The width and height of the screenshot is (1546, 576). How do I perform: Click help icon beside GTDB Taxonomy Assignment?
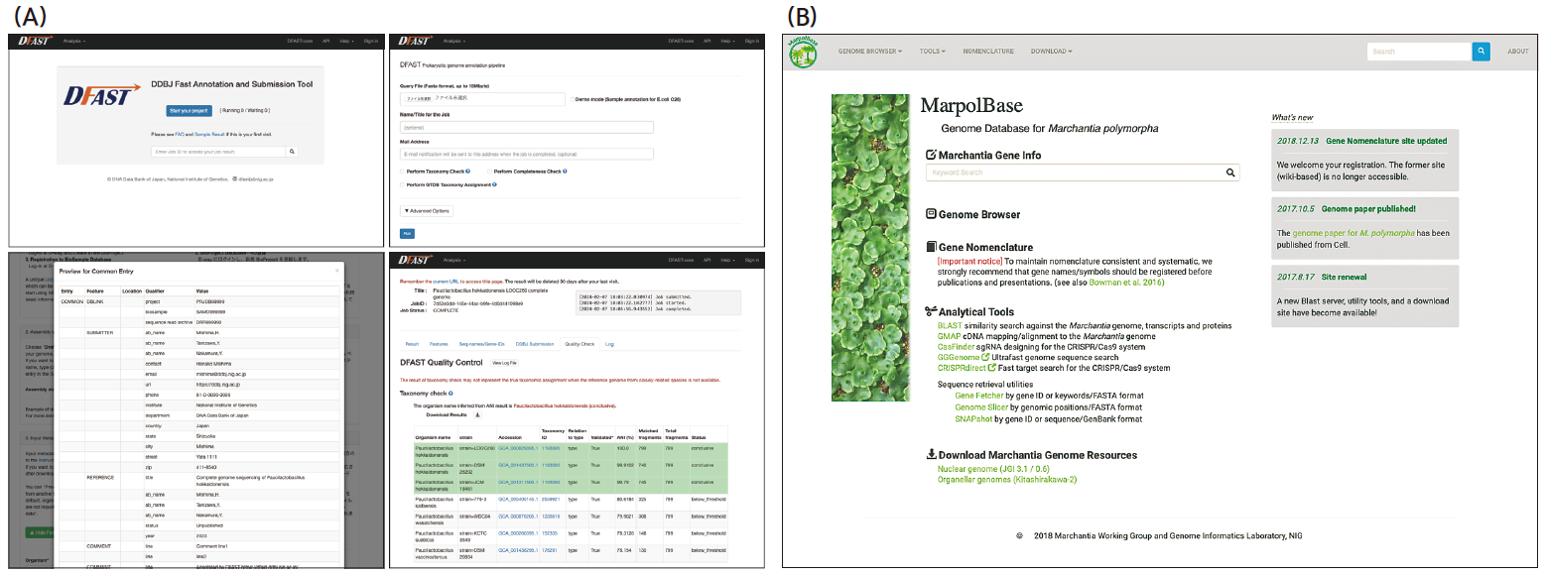[494, 184]
